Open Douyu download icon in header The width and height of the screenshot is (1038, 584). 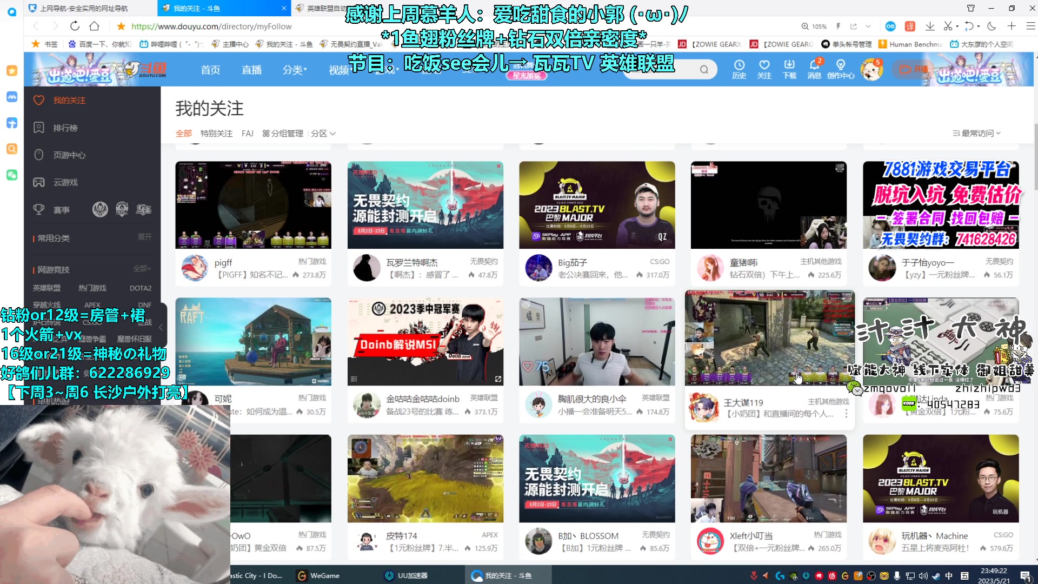789,69
